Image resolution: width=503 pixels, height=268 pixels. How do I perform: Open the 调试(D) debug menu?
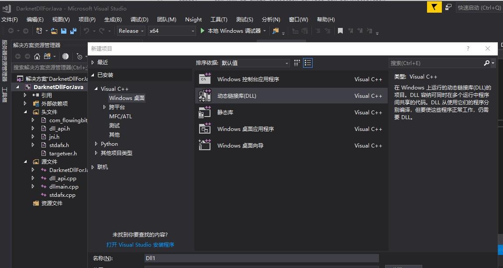pos(139,20)
